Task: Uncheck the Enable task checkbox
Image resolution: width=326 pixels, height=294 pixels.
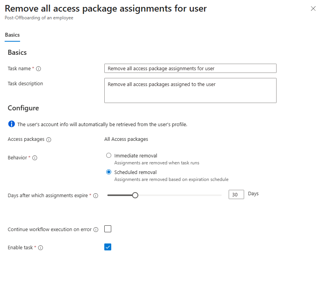Action: coord(108,247)
